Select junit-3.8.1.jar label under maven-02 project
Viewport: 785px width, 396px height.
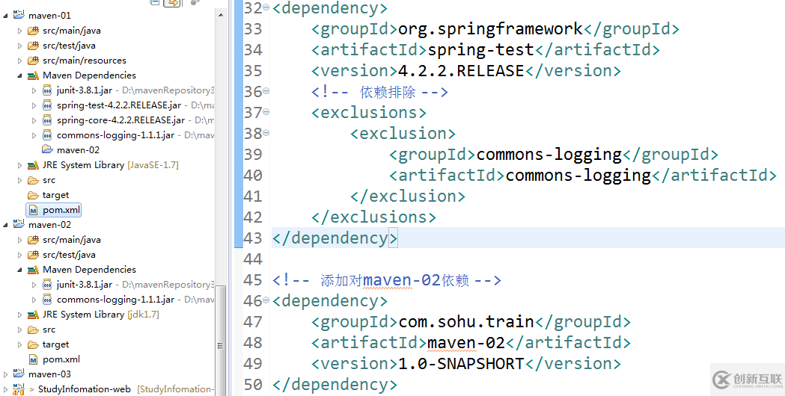(x=85, y=285)
